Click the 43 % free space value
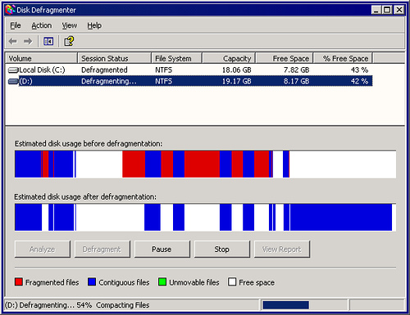Image resolution: width=410 pixels, height=315 pixels. 359,70
